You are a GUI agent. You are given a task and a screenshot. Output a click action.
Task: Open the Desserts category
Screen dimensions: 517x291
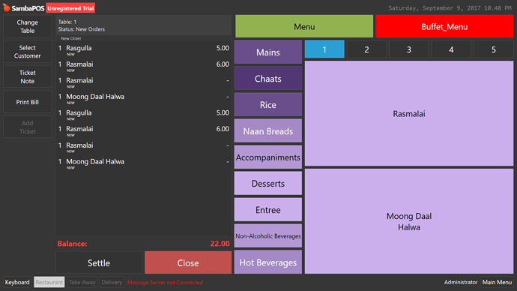268,184
